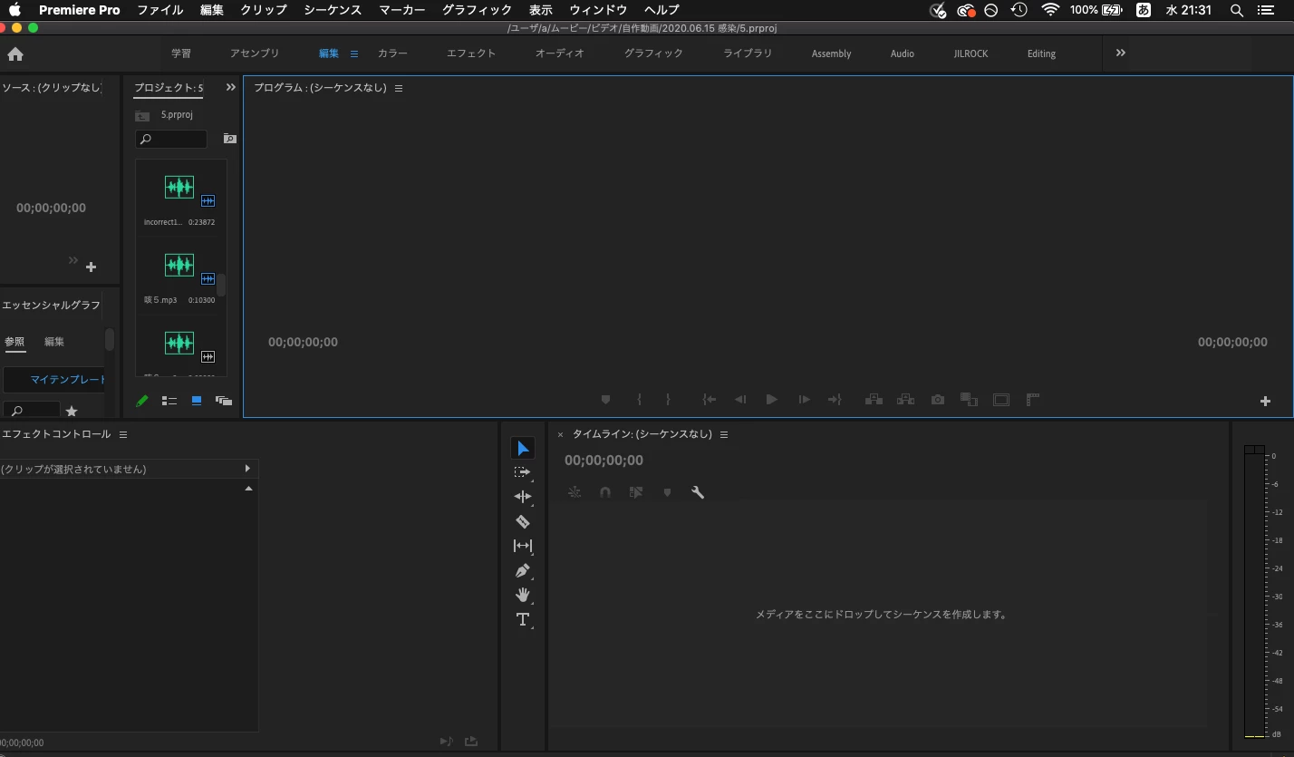Open the シーケンス menu
This screenshot has height=757, width=1294.
tap(333, 10)
